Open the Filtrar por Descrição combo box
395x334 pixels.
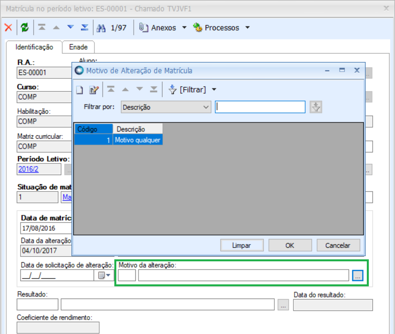click(166, 107)
